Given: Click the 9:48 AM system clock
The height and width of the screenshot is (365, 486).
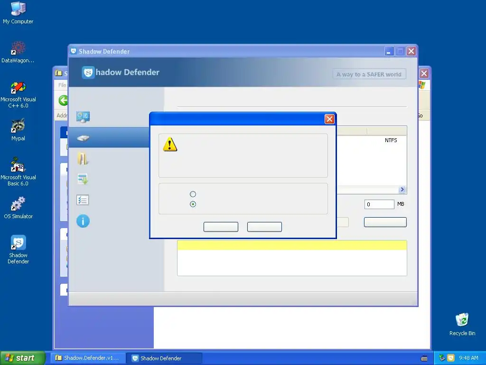Looking at the screenshot, I should [468, 358].
